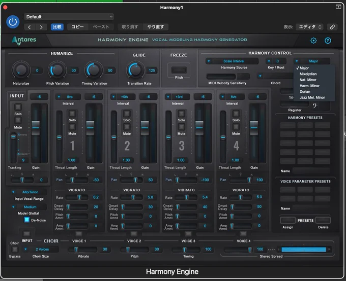Click the choir Vibrato slider
Screen dimensions: 346x281
coord(83,250)
